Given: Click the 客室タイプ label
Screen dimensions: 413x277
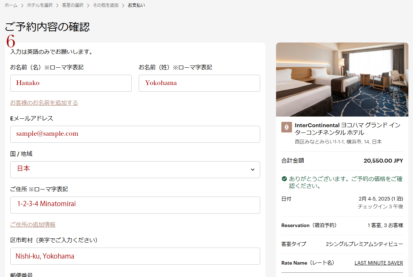Looking at the screenshot, I should tap(294, 244).
